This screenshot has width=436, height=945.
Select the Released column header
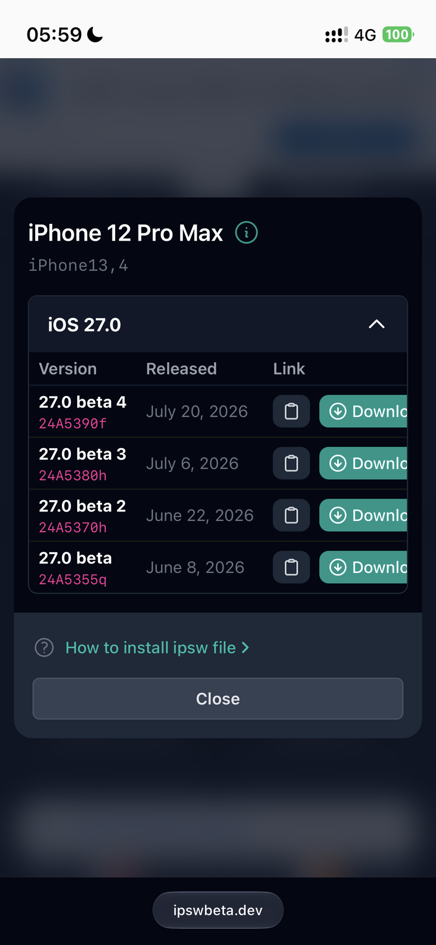pos(181,369)
